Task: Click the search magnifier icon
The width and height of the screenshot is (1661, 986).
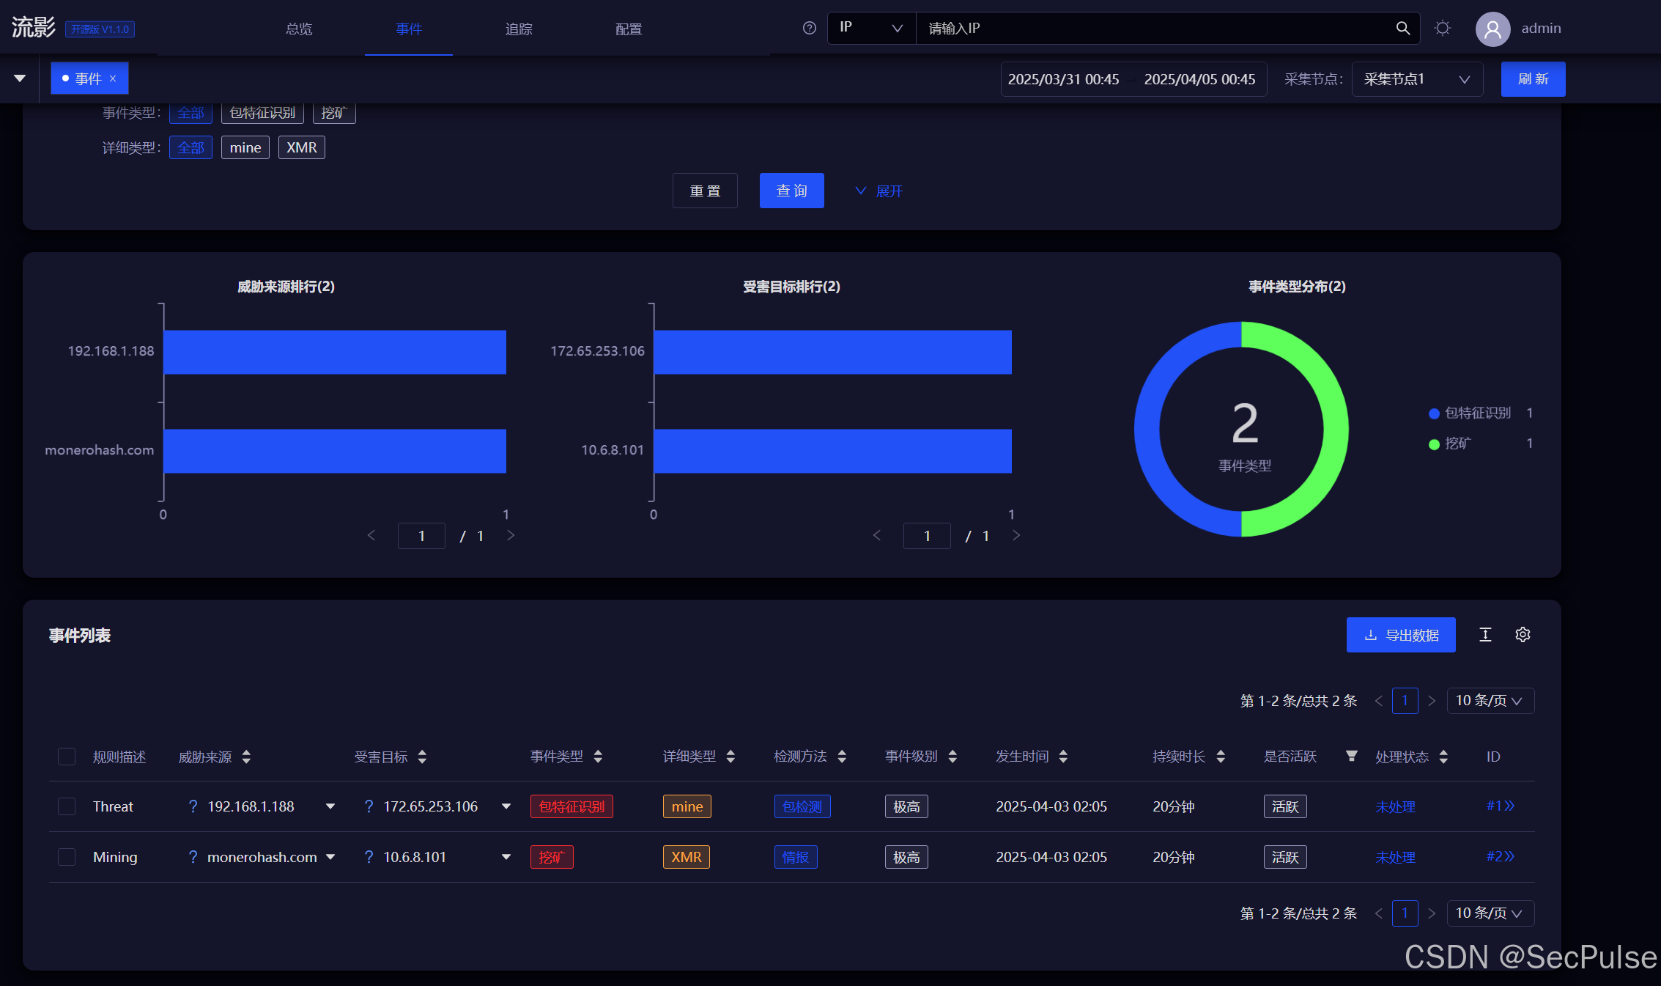Action: [x=1402, y=28]
